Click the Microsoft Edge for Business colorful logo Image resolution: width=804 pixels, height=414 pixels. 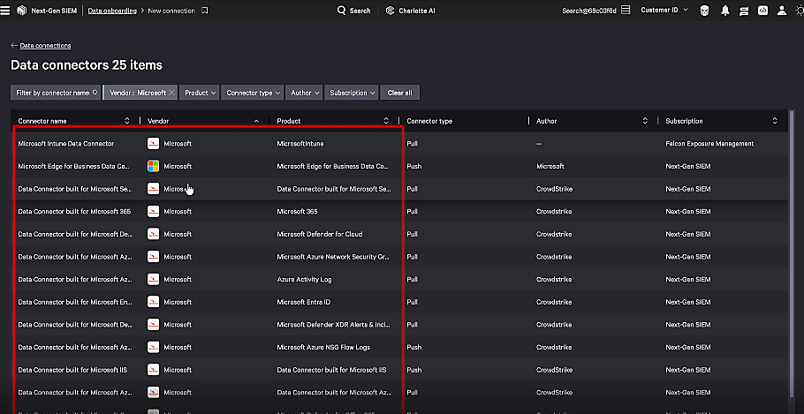click(x=154, y=166)
